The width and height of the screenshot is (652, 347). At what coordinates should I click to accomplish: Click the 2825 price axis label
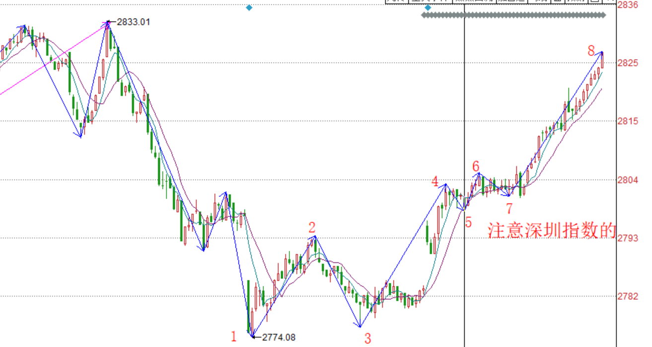627,63
